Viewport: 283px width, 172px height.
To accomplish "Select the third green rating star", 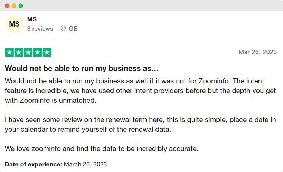I will point(28,52).
